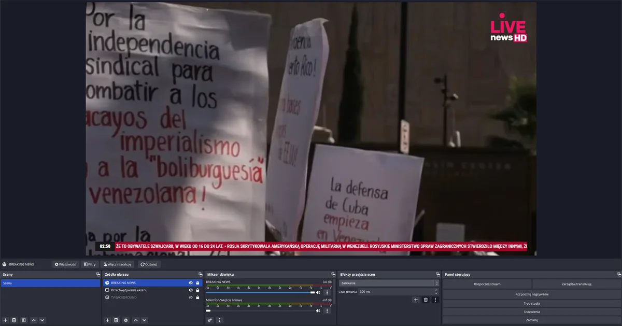Undock the Panel sterujący dock
Screen dimensions: 622x326
pyautogui.click(x=618, y=274)
